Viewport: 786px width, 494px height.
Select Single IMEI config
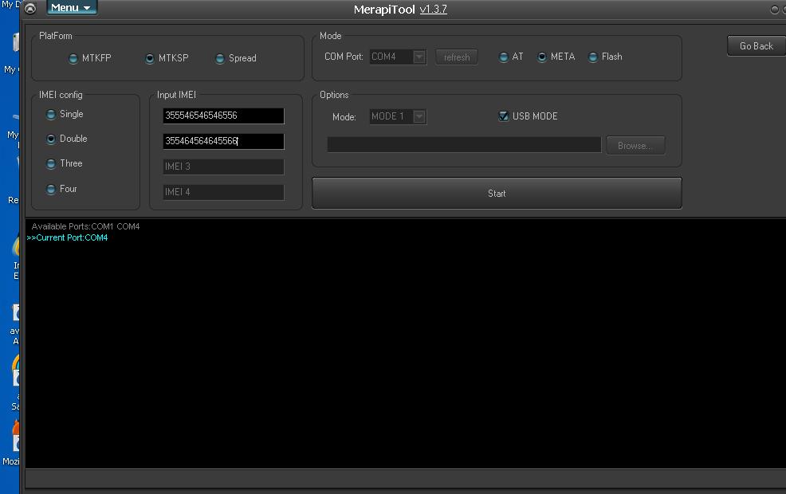(x=51, y=115)
